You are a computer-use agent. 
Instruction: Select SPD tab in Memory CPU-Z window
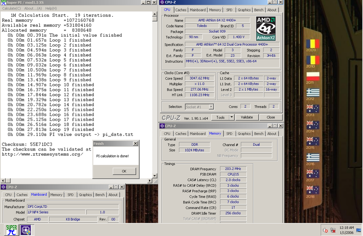point(229,134)
